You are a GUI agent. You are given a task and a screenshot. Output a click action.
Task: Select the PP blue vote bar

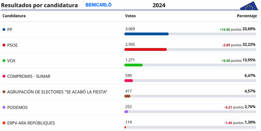point(147,34)
